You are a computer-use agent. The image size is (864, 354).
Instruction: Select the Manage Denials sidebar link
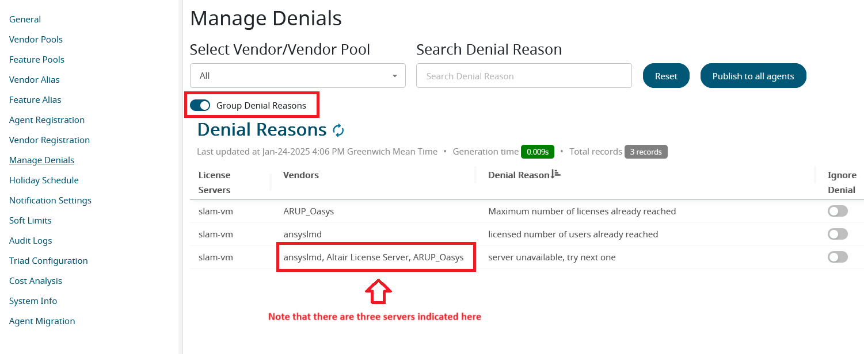pyautogui.click(x=41, y=160)
